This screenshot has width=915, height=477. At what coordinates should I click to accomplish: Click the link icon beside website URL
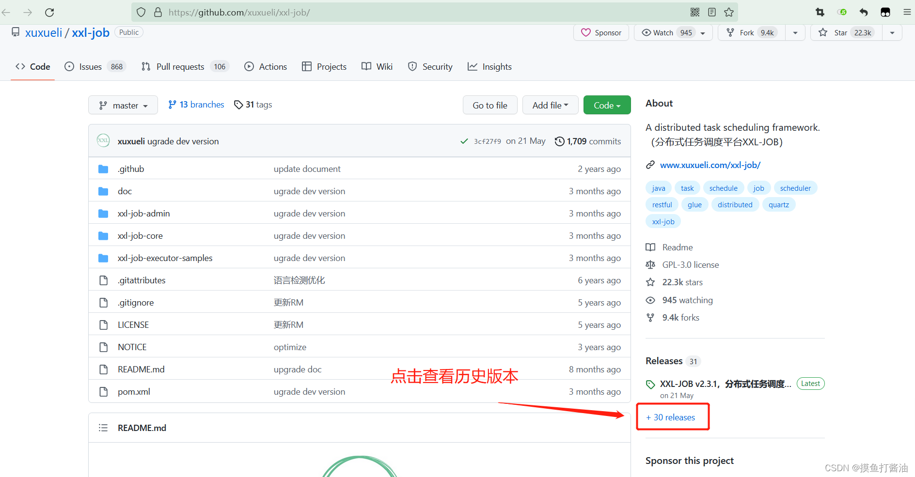pyautogui.click(x=650, y=165)
